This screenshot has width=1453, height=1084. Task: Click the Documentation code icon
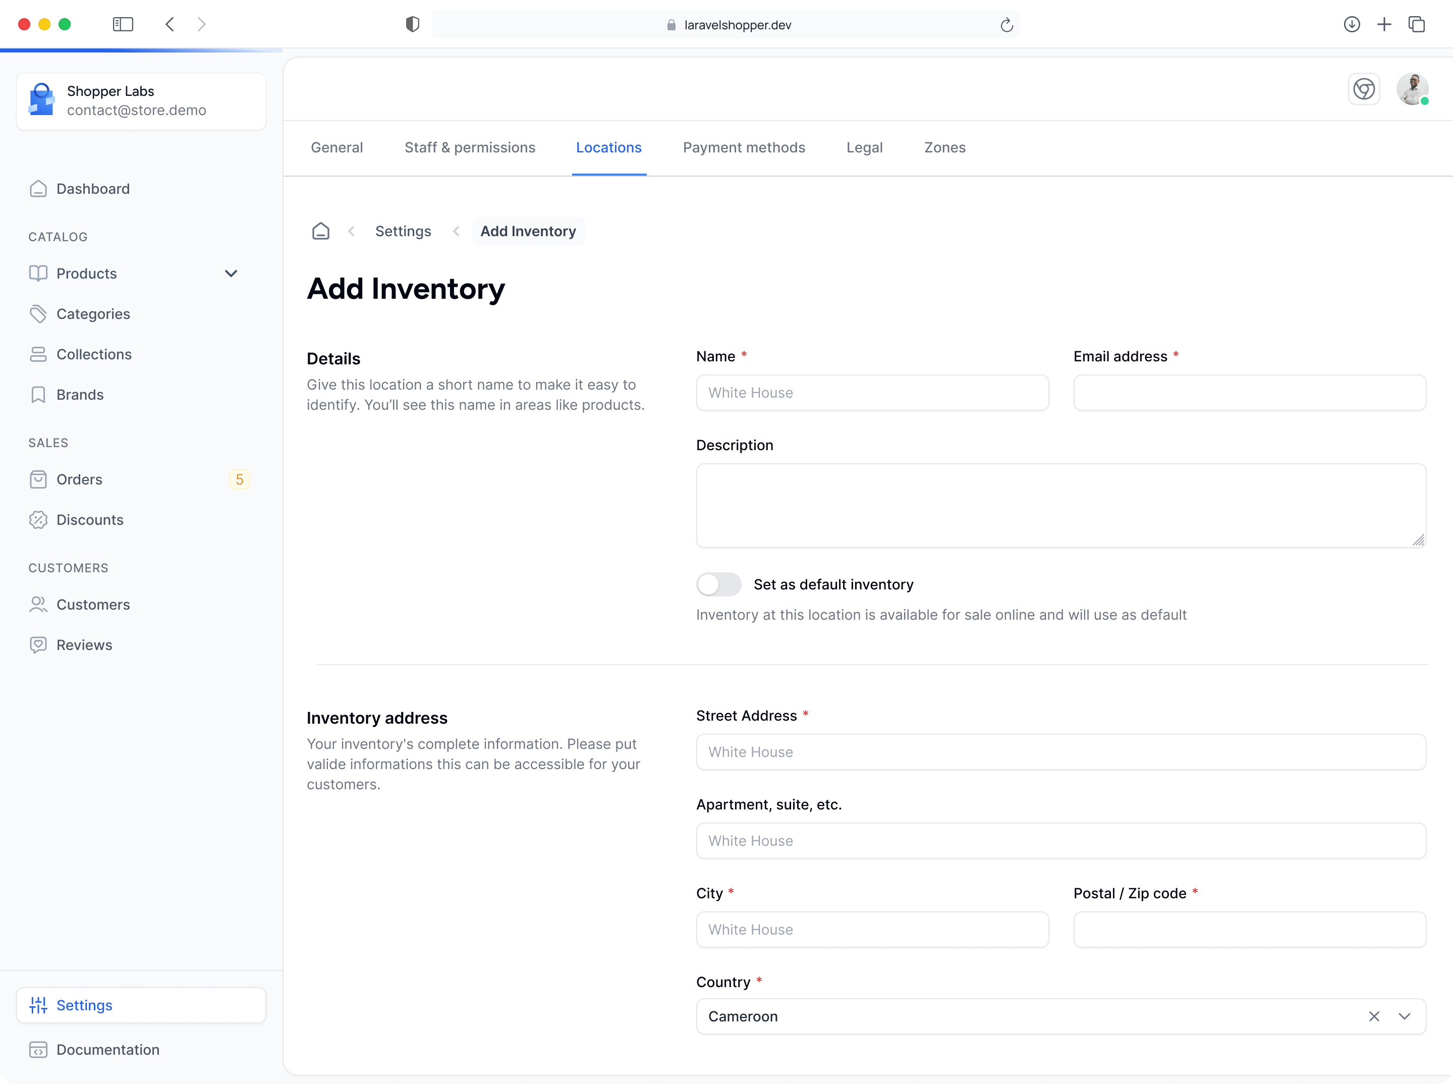(x=38, y=1050)
